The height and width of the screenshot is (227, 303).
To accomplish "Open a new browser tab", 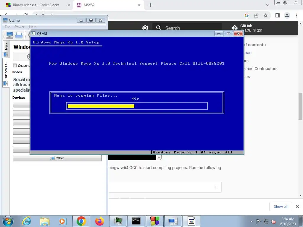I will point(151,5).
